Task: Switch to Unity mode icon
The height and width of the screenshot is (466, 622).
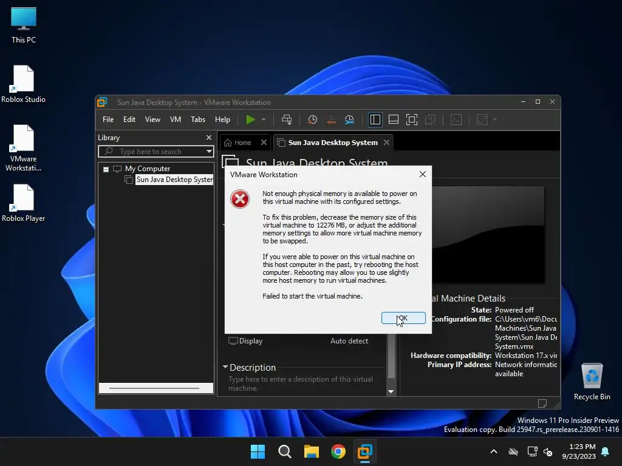Action: click(430, 120)
